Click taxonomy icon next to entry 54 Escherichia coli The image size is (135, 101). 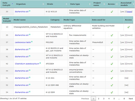pos(30,92)
